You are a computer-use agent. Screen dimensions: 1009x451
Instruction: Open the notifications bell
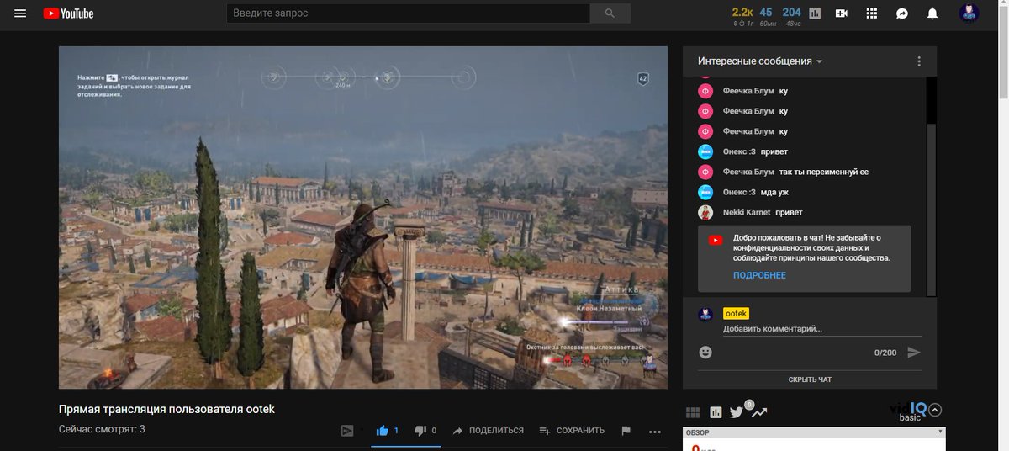(932, 13)
